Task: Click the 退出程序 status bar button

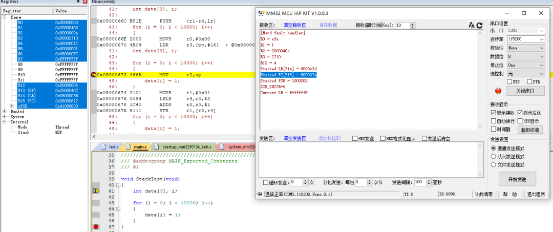Action: [x=536, y=194]
